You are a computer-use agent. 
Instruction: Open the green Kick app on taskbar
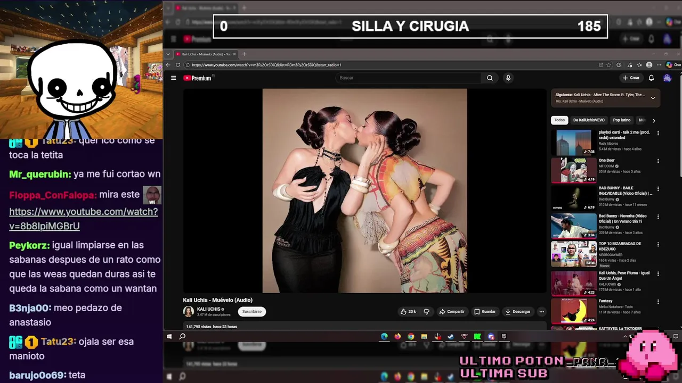(477, 336)
